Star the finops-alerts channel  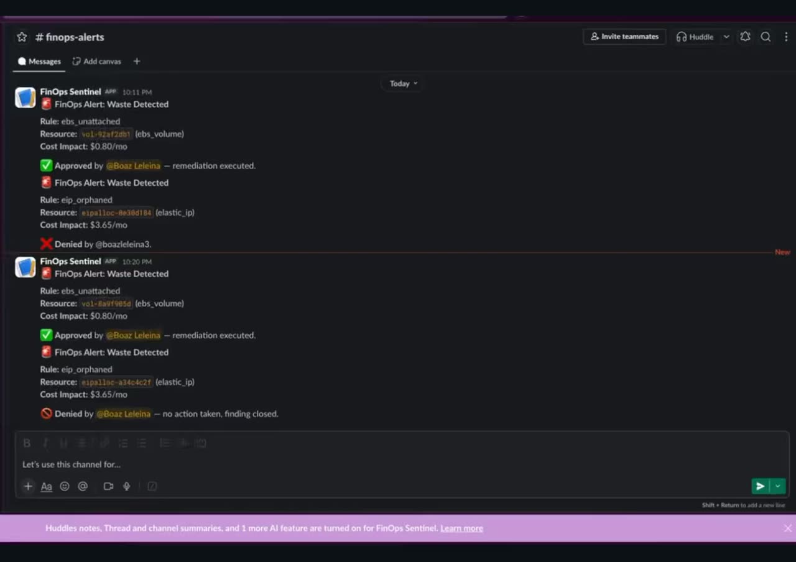pos(22,37)
